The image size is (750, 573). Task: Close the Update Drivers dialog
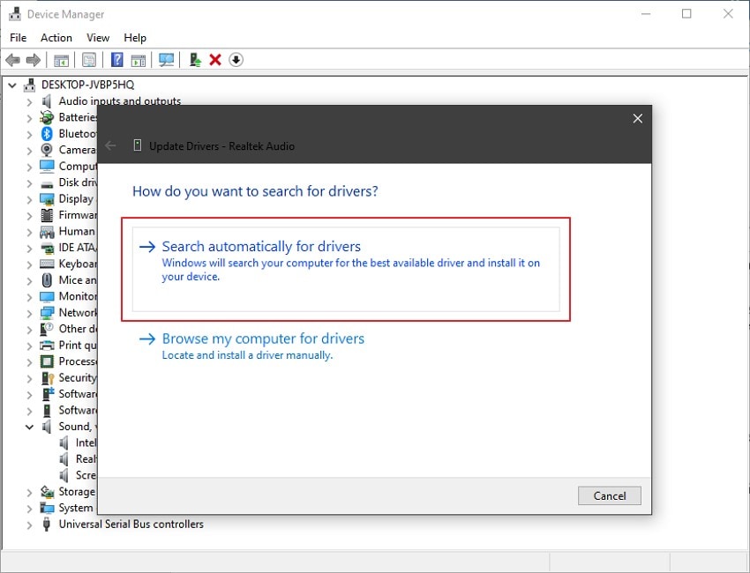pos(638,118)
